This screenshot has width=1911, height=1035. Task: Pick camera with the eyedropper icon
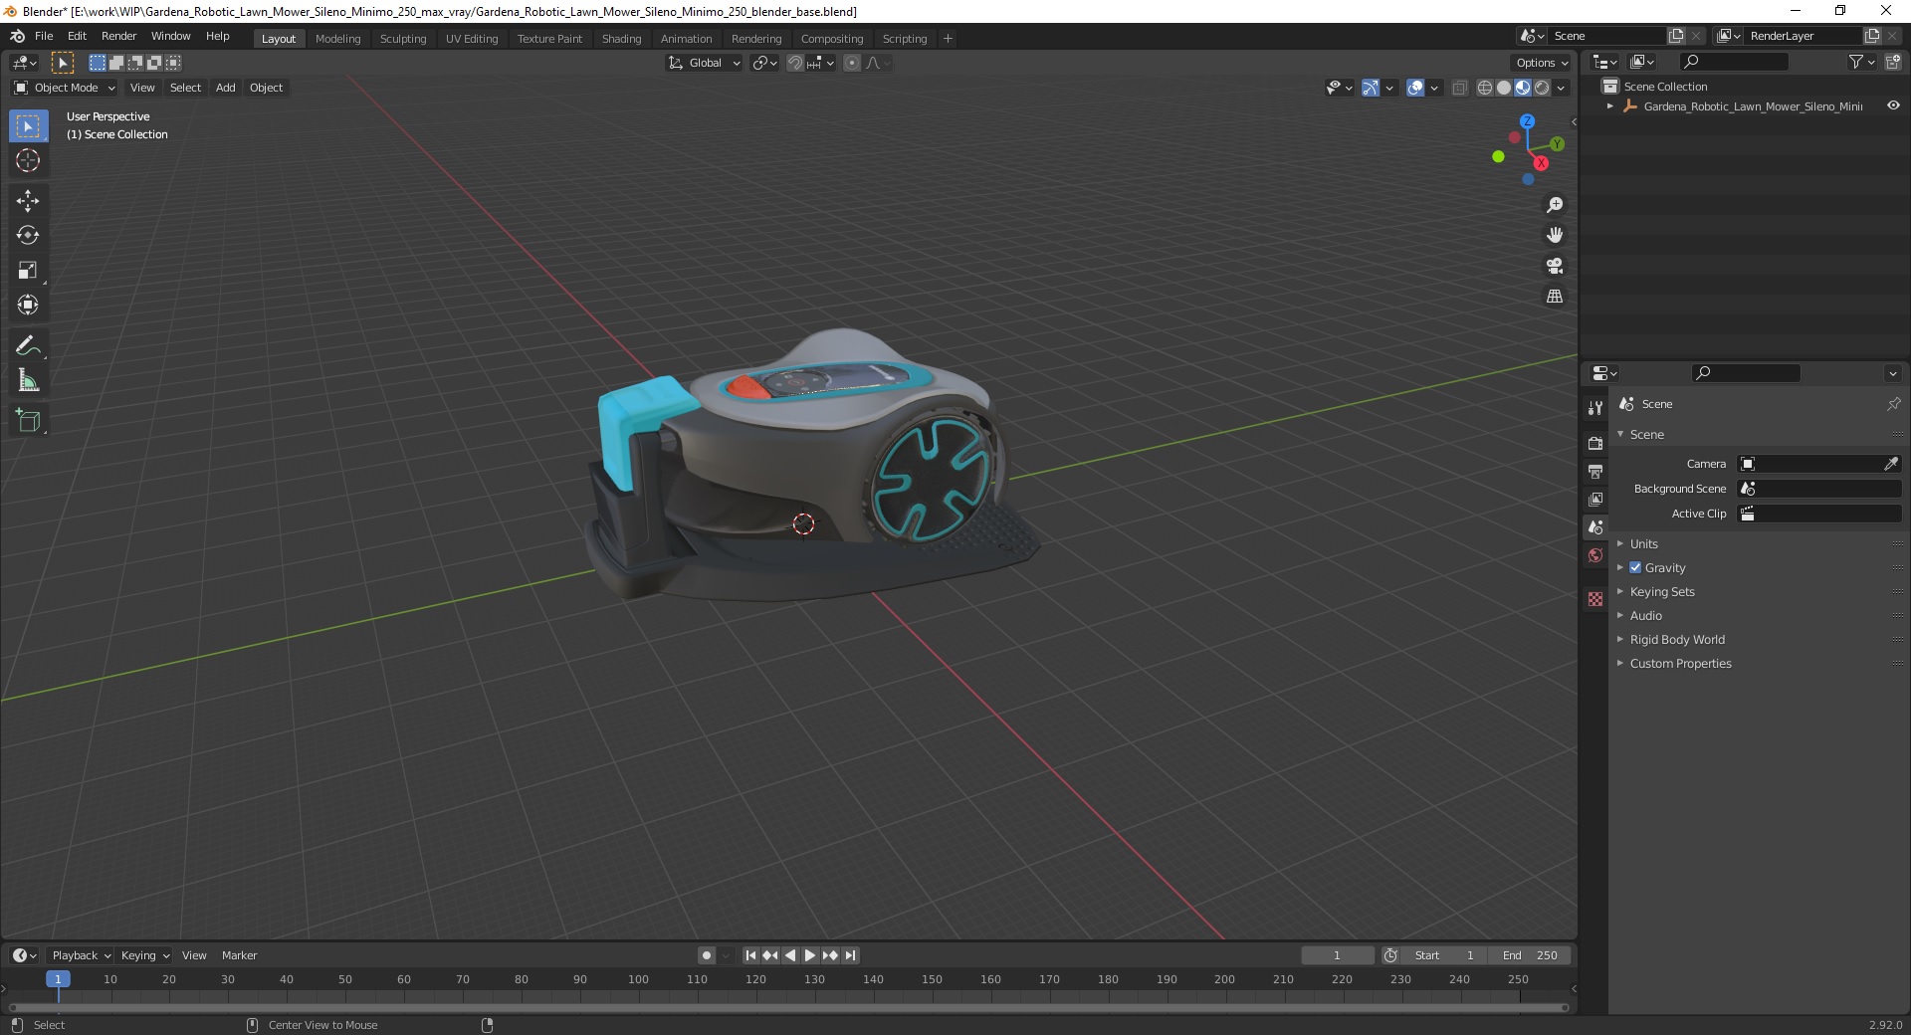1891,464
